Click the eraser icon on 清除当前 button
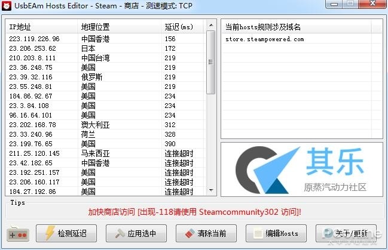 (x=190, y=233)
